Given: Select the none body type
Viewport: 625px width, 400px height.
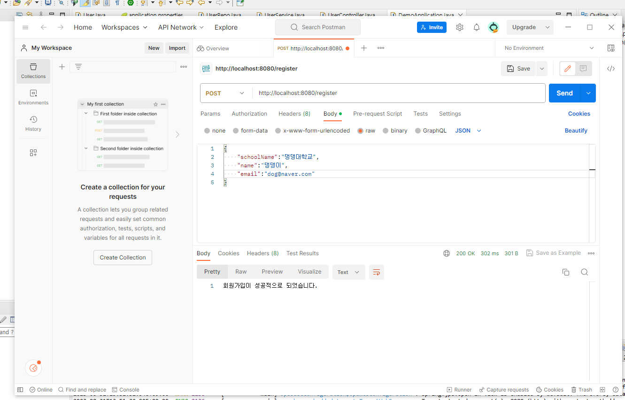Looking at the screenshot, I should [x=215, y=131].
